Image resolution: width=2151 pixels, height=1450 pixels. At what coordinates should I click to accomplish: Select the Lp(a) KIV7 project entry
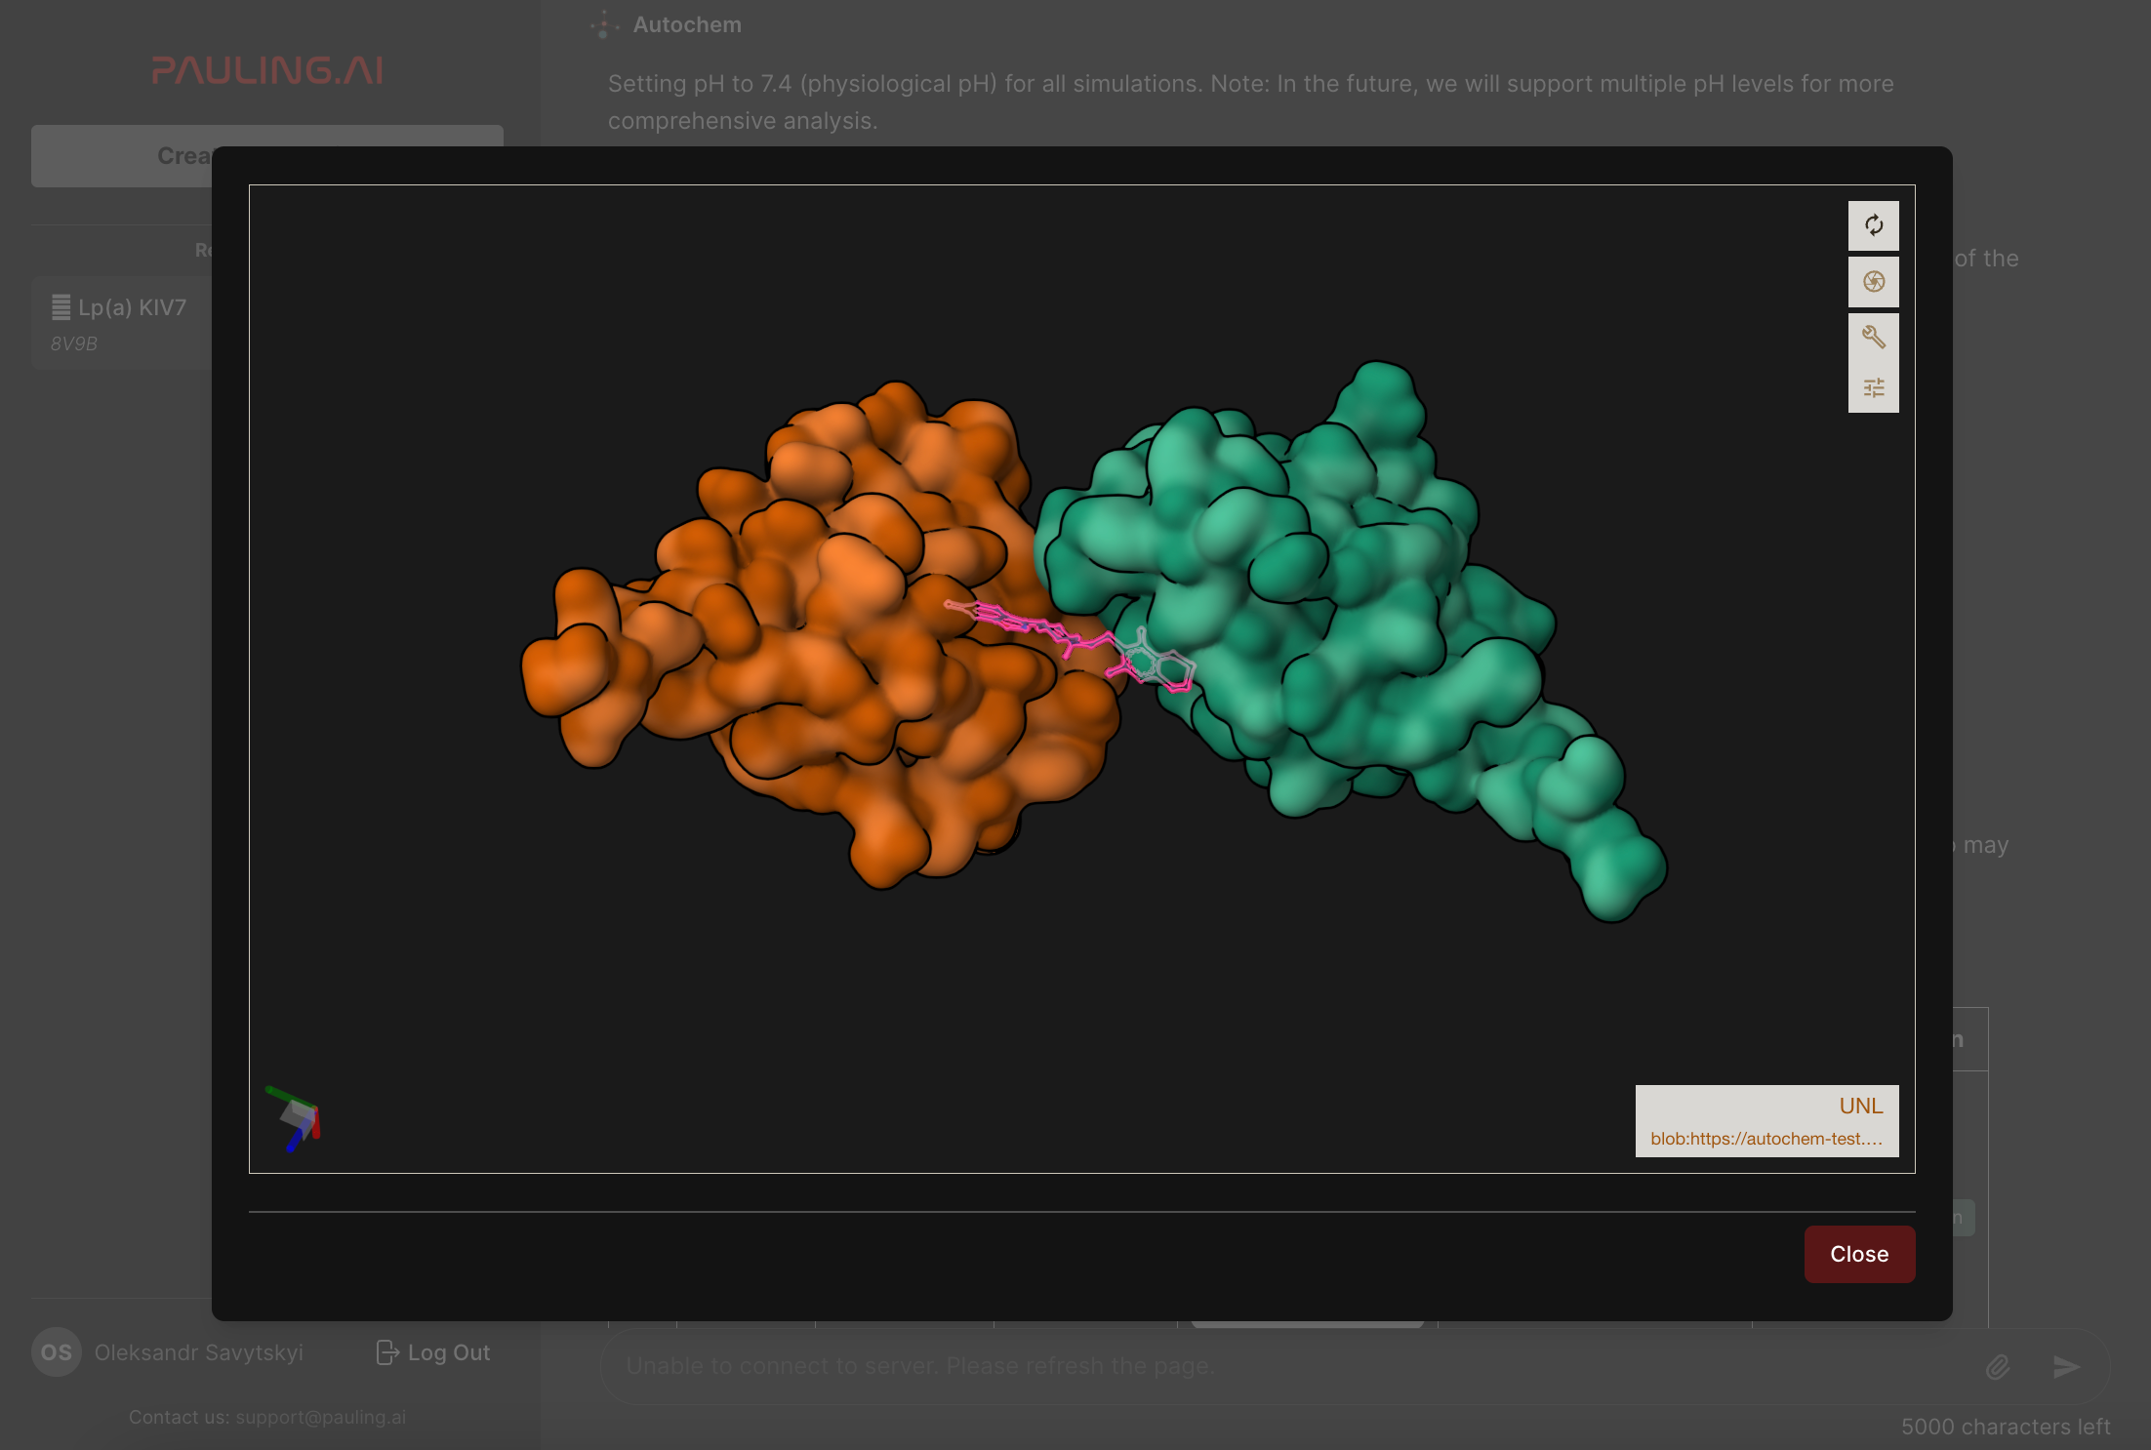pos(132,306)
